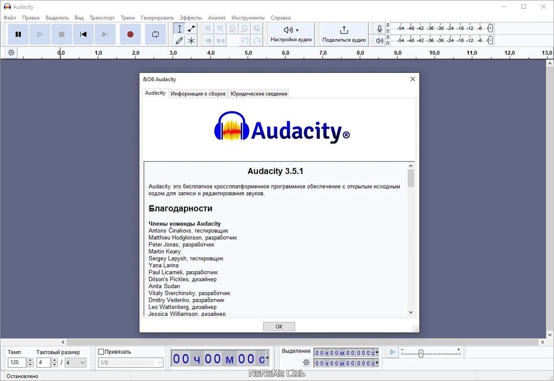The height and width of the screenshot is (381, 554).
Task: Open the Справка menu
Action: (281, 18)
